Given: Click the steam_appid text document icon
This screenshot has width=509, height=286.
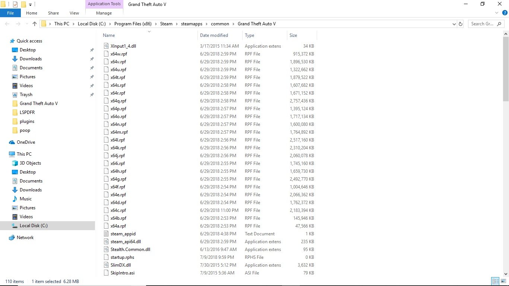Looking at the screenshot, I should tap(107, 234).
